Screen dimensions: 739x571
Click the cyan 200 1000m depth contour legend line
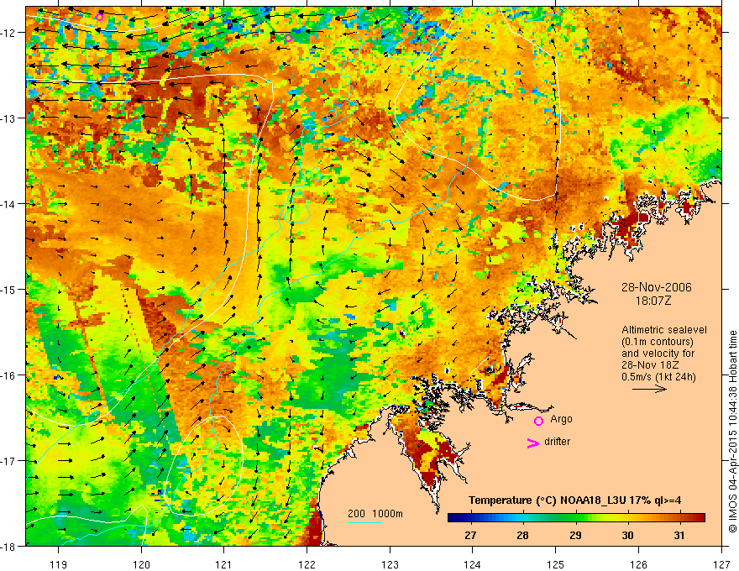(364, 522)
